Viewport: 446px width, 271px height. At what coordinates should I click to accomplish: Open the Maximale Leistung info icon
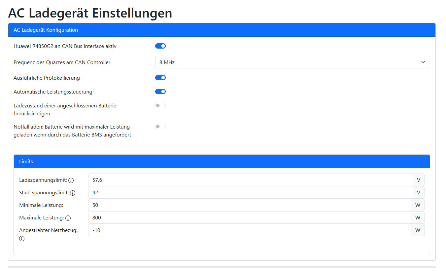pos(69,218)
